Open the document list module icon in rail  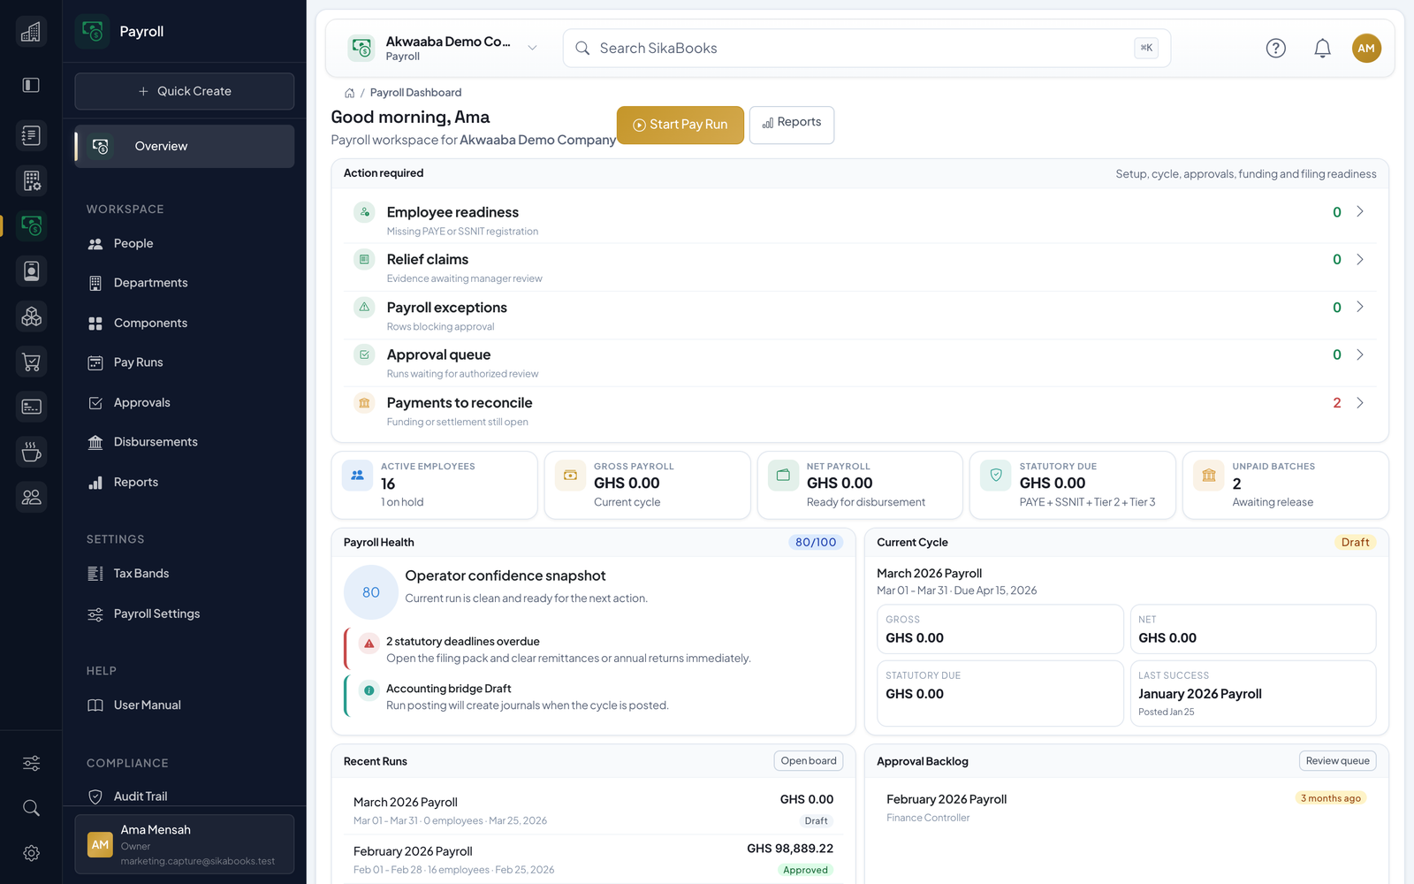coord(31,135)
